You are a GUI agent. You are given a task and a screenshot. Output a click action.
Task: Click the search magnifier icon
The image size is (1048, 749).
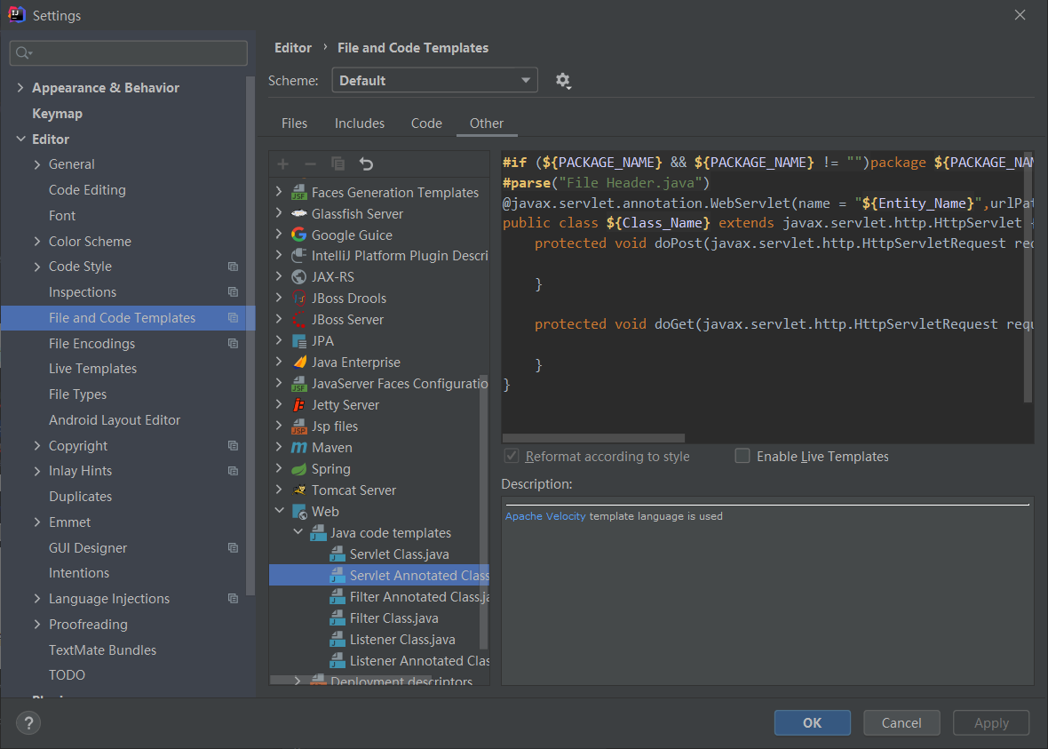point(23,52)
